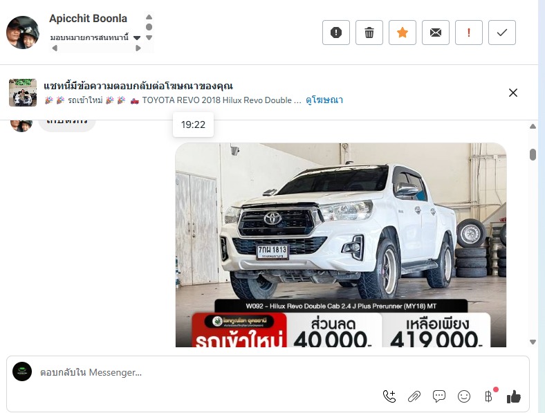Start a call with phone plus icon
545x413 pixels.
coord(389,396)
